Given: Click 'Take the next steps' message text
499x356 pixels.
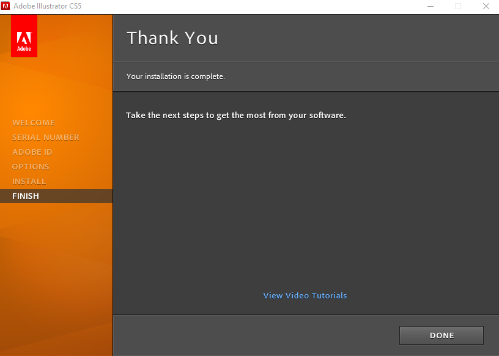Looking at the screenshot, I should point(236,115).
